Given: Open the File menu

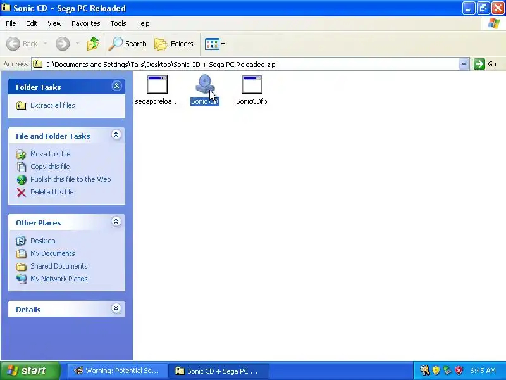Looking at the screenshot, I should coord(11,23).
